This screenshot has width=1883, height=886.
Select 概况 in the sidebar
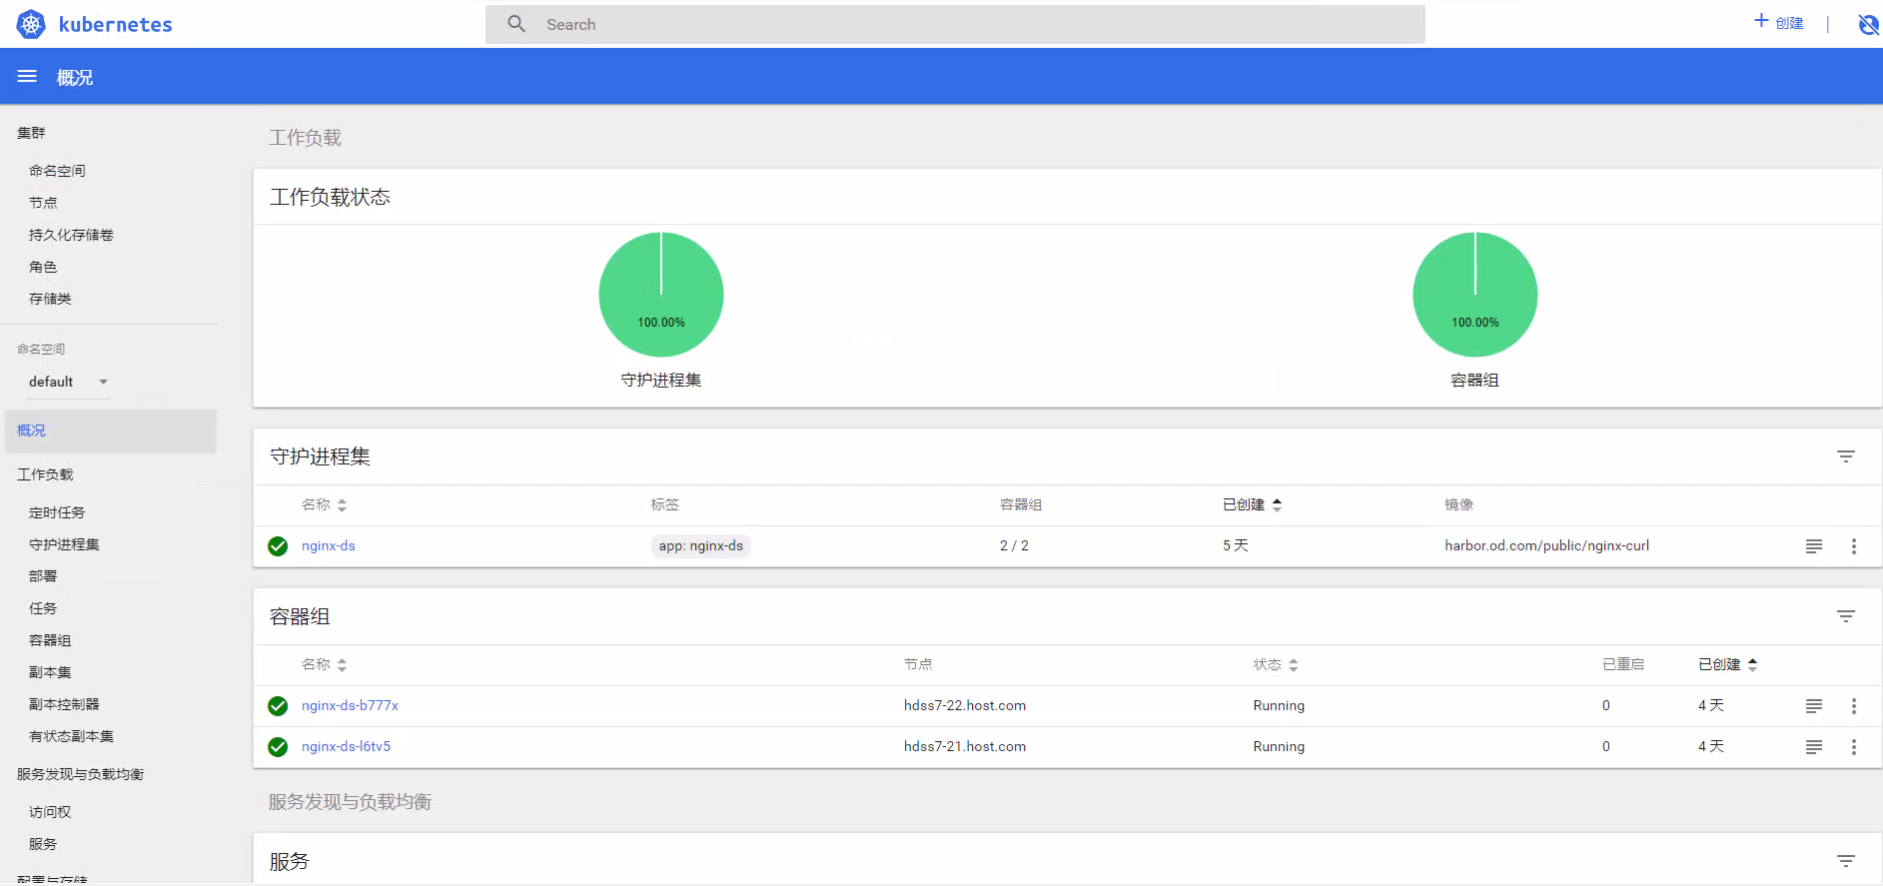click(110, 431)
